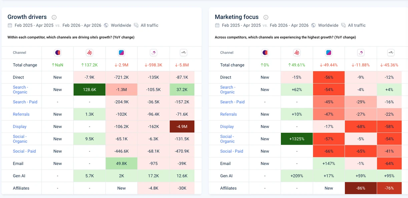Image resolution: width=408 pixels, height=198 pixels.
Task: Select the ↑49.61% Total change cell
Action: click(x=297, y=65)
